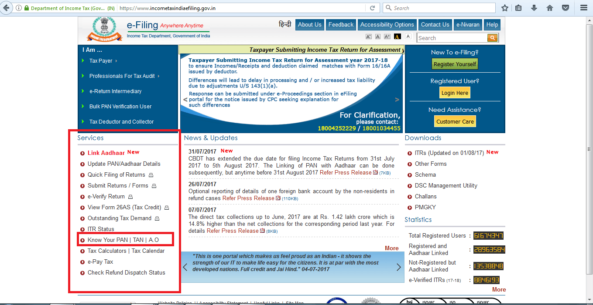
Task: Open the Firefox downloads arrow icon
Action: pyautogui.click(x=534, y=8)
